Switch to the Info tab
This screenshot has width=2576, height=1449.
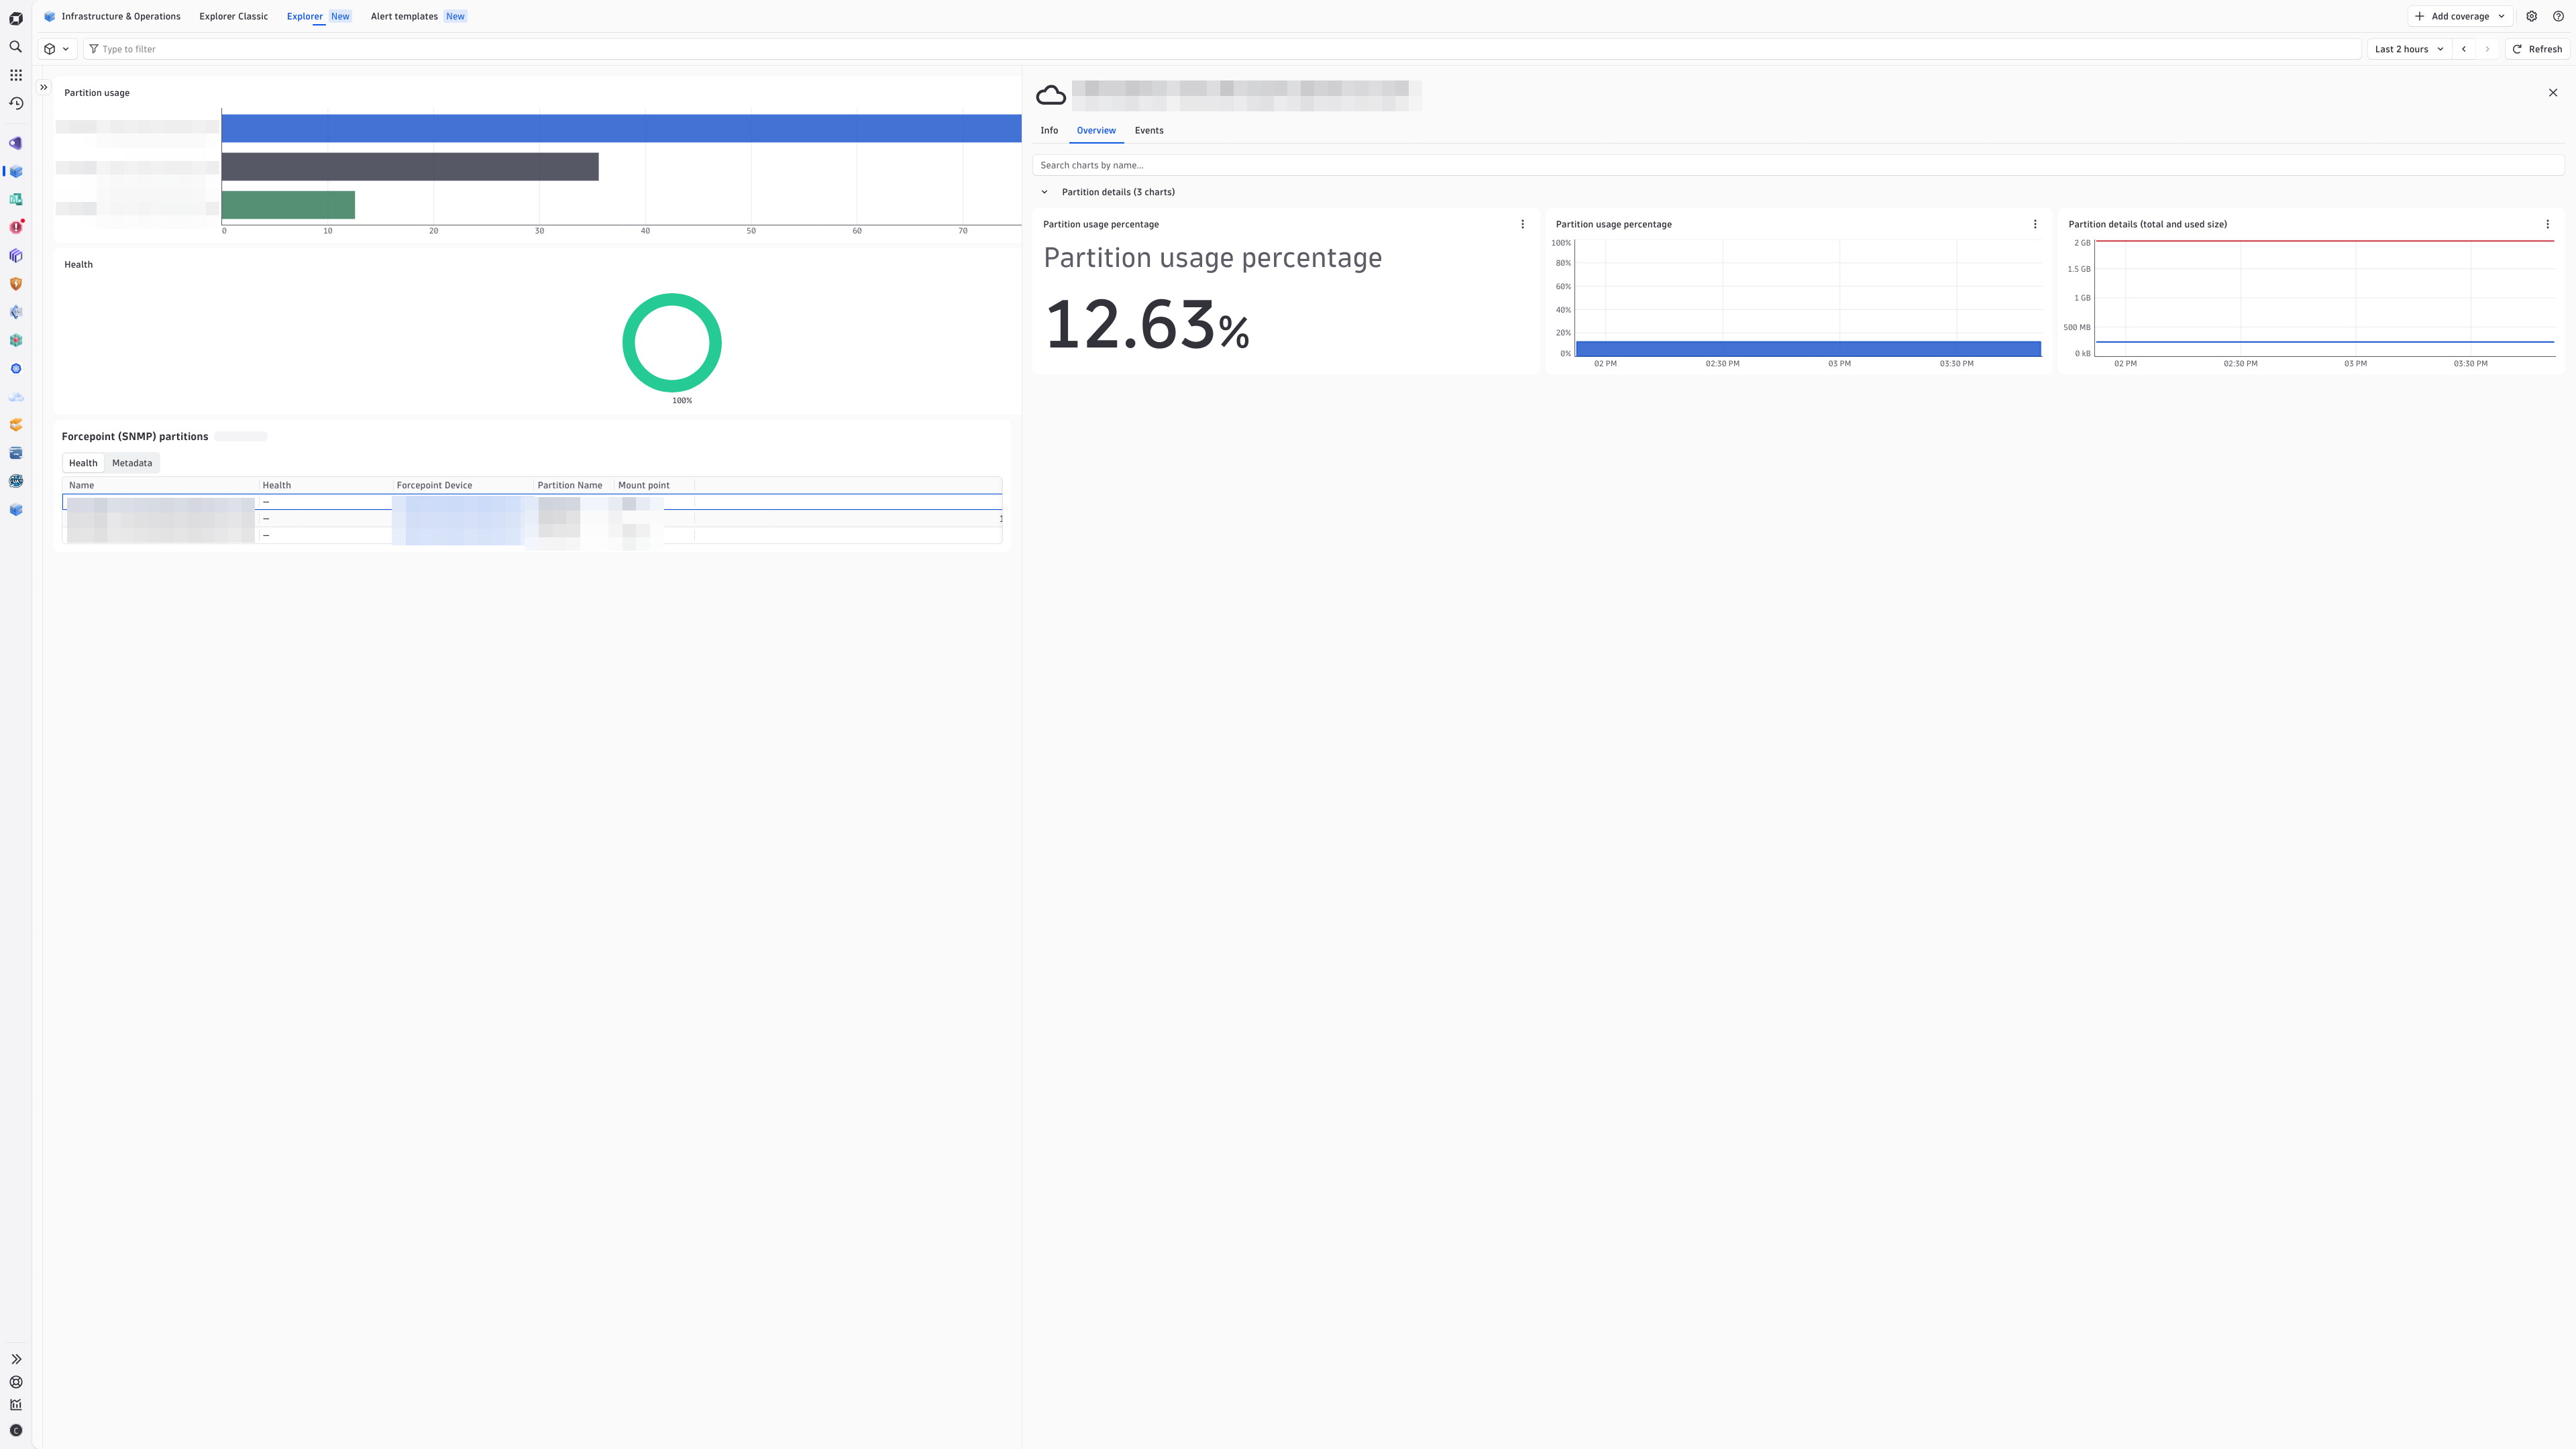point(1049,130)
